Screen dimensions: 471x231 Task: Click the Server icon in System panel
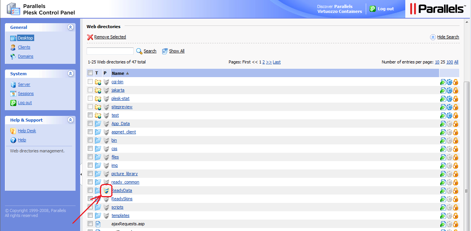[x=13, y=84]
